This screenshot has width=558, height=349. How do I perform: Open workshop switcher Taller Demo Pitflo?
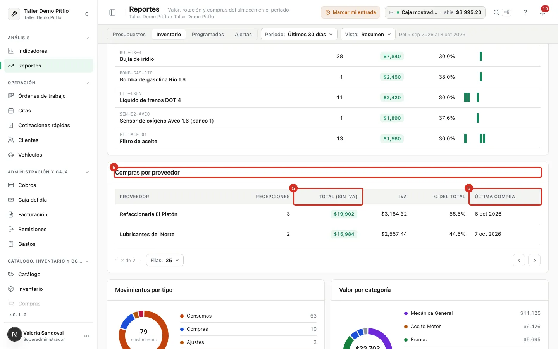tap(49, 14)
